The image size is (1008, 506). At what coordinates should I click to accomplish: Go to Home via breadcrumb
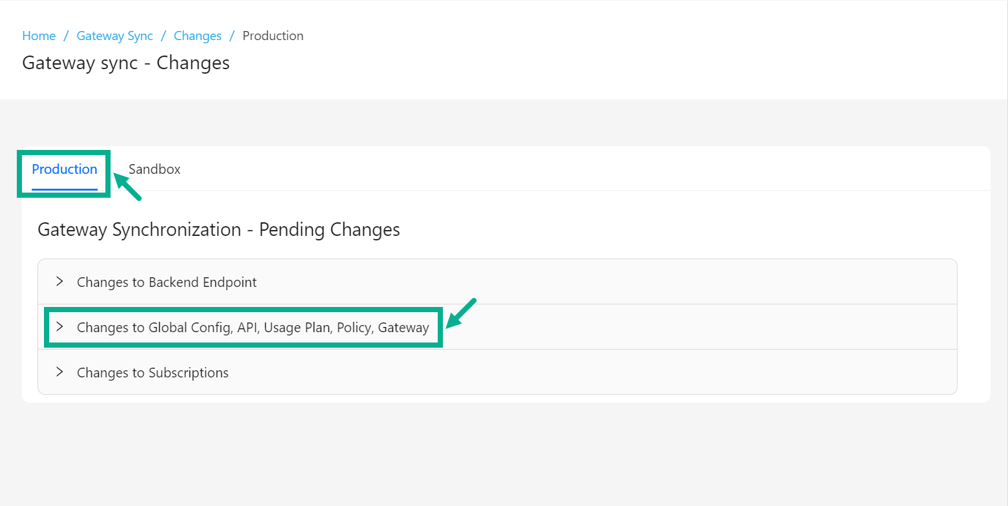pyautogui.click(x=39, y=36)
